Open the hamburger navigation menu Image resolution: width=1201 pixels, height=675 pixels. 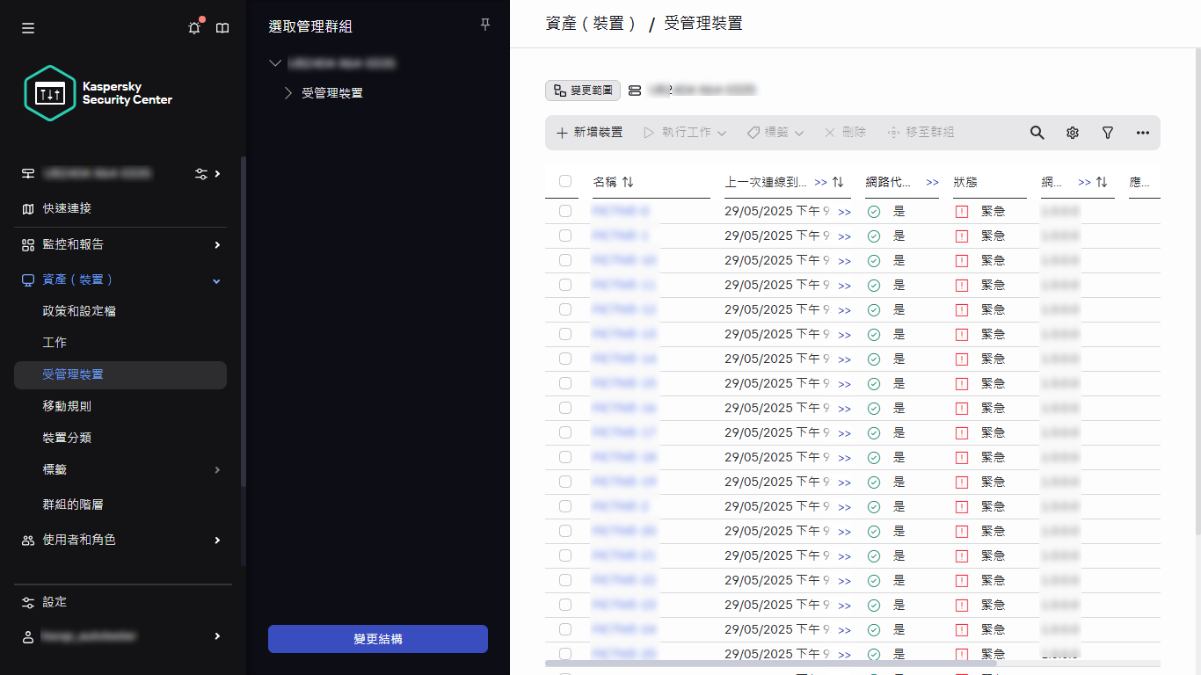(x=27, y=27)
